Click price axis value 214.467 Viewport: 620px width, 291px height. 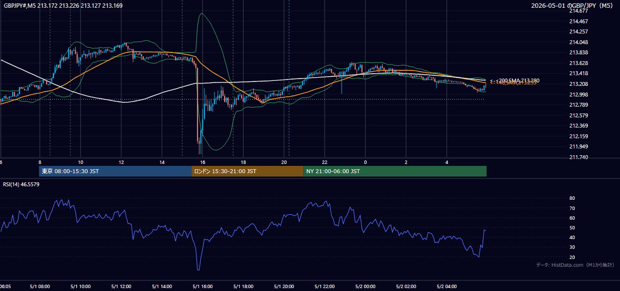(x=578, y=21)
